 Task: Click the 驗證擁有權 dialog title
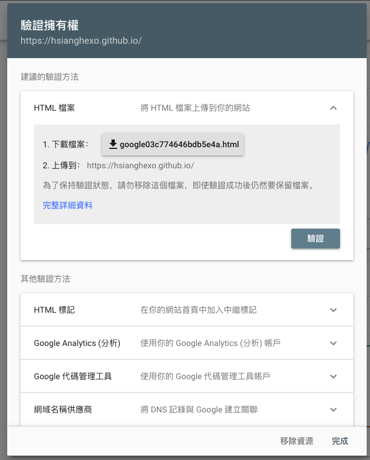pos(50,25)
